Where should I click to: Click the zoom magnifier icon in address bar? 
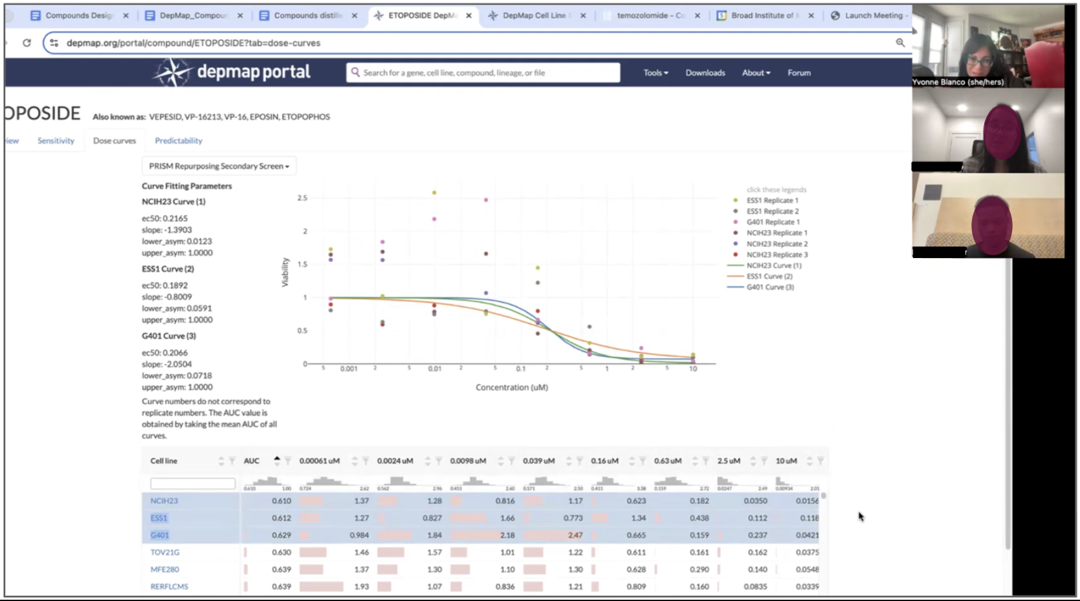tap(900, 42)
